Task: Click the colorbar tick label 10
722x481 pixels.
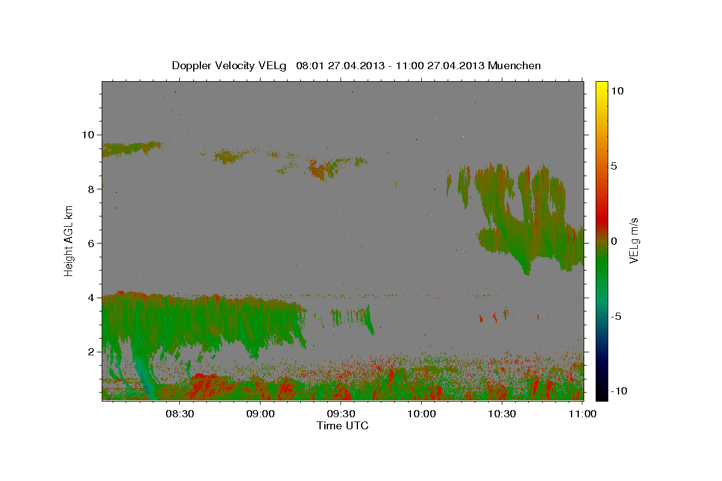Action: coord(617,91)
